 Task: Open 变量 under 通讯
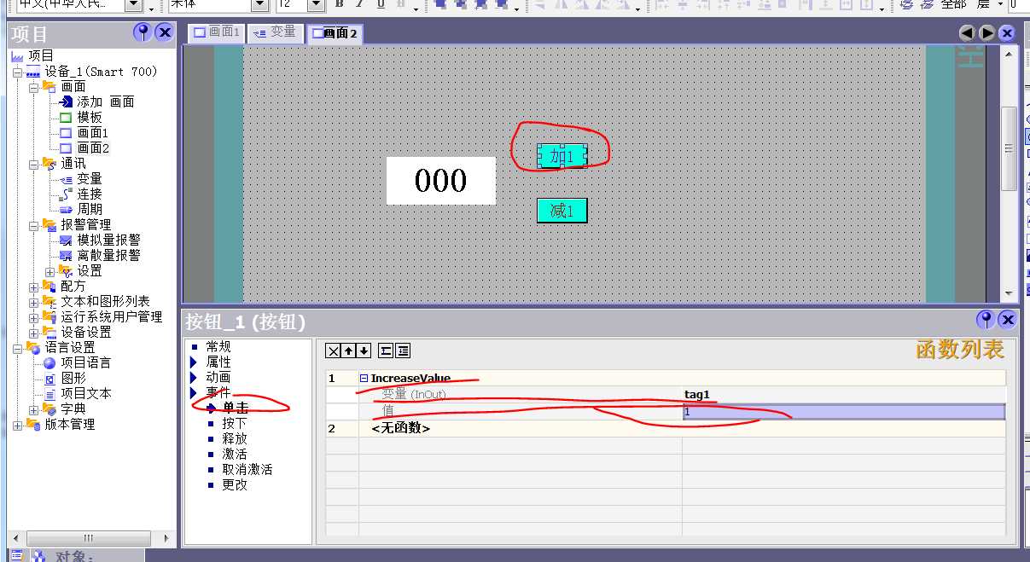pyautogui.click(x=90, y=179)
